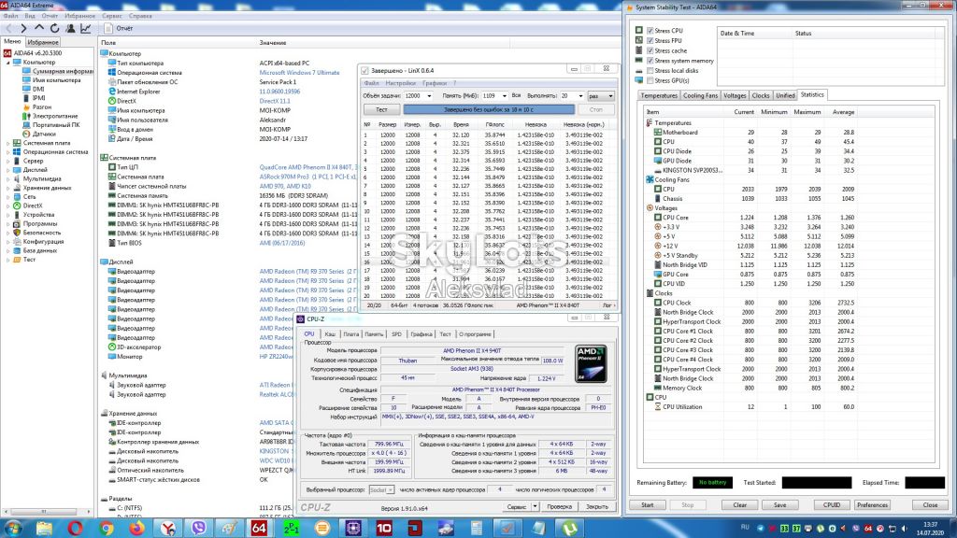Expand the Системная плата tree node

click(x=8, y=143)
